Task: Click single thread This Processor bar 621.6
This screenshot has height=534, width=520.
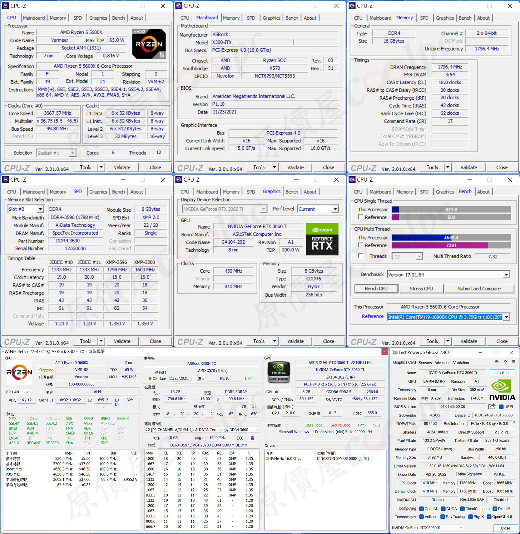Action: coord(451,209)
